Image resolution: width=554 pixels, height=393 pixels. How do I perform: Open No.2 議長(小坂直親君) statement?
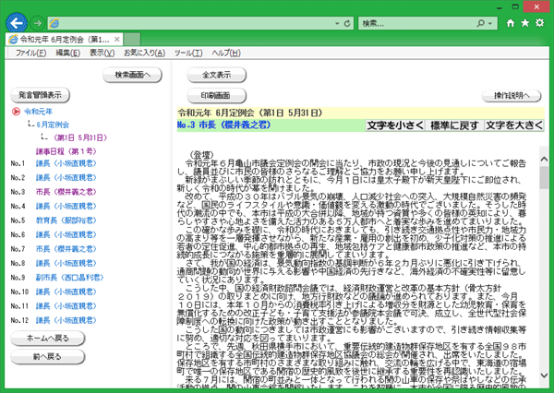coord(66,178)
